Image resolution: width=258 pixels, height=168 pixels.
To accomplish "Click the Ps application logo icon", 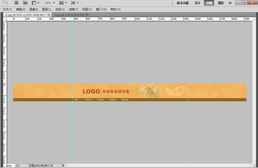I will pyautogui.click(x=5, y=3).
